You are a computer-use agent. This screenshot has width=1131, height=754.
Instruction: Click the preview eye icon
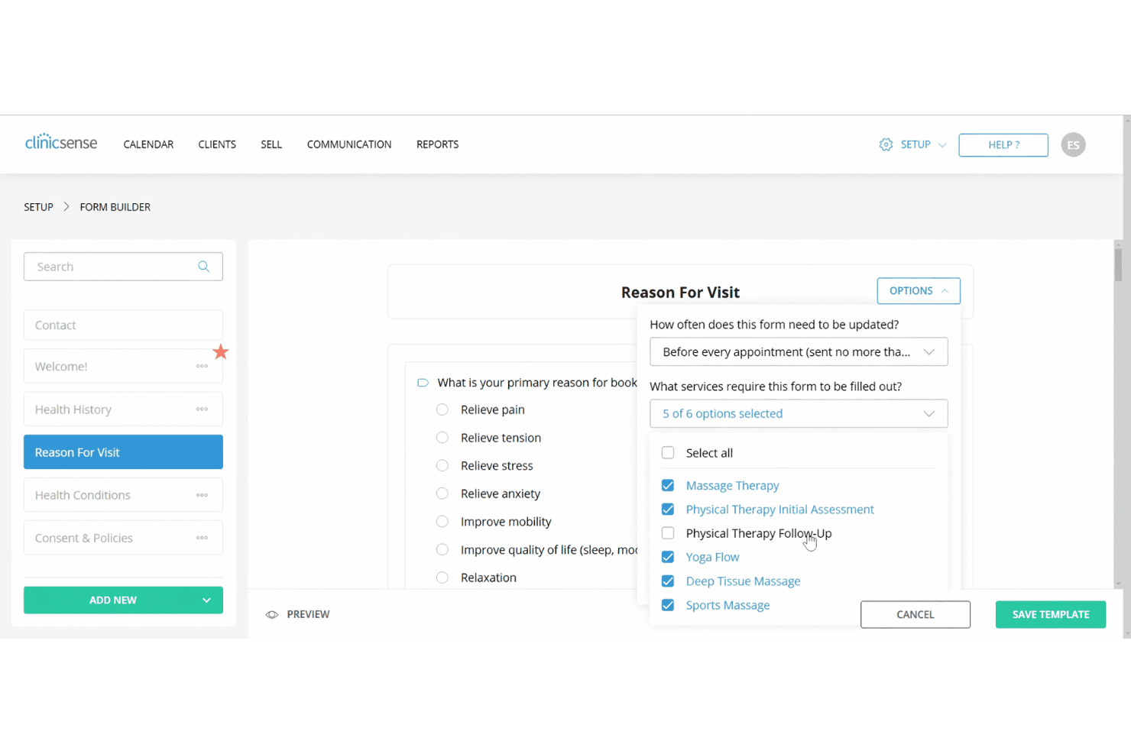point(272,614)
